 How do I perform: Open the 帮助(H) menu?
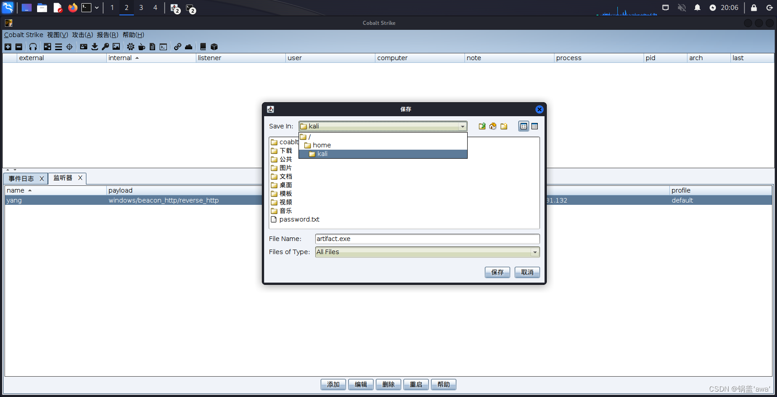133,35
